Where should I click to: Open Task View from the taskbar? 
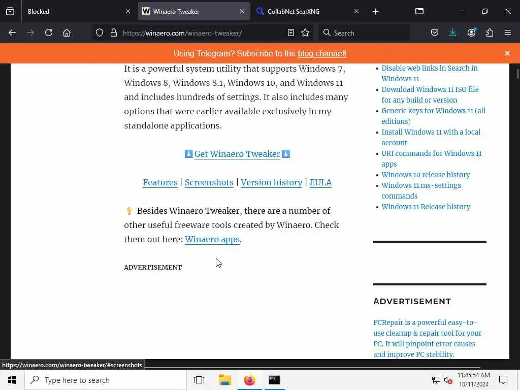(199, 380)
